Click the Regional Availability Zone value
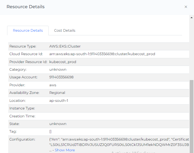 pos(57,93)
